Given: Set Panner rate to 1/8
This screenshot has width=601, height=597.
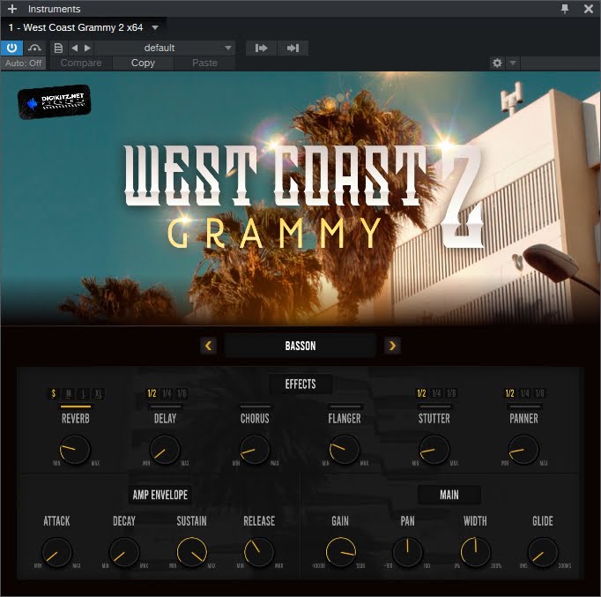Looking at the screenshot, I should 539,393.
